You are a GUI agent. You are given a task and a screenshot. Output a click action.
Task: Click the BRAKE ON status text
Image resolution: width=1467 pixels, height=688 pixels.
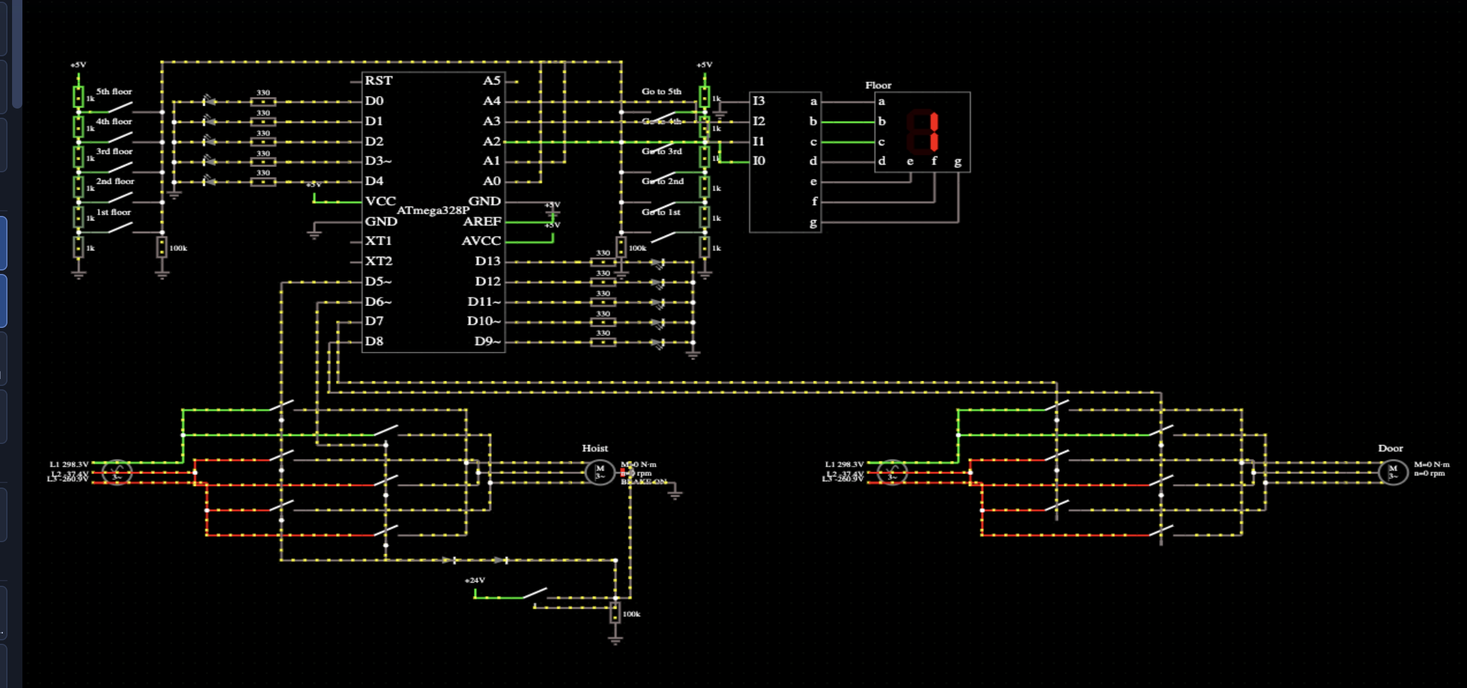coord(644,481)
